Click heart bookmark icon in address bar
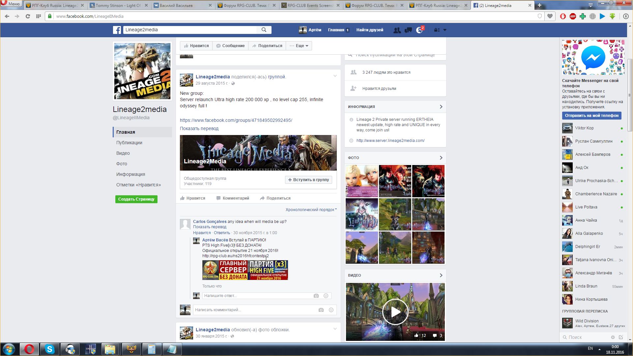 tap(550, 16)
